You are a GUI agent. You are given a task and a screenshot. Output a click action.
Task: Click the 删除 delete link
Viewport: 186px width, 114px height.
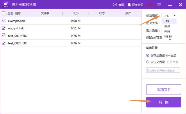(18, 13)
